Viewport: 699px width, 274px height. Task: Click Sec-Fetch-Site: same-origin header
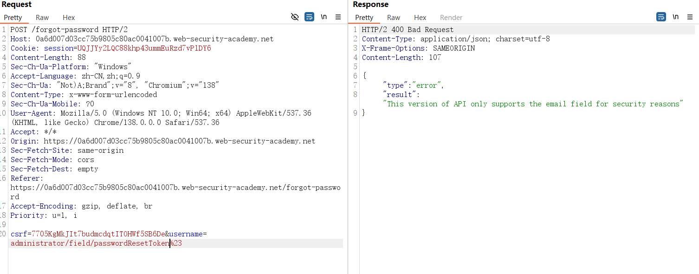coord(67,150)
